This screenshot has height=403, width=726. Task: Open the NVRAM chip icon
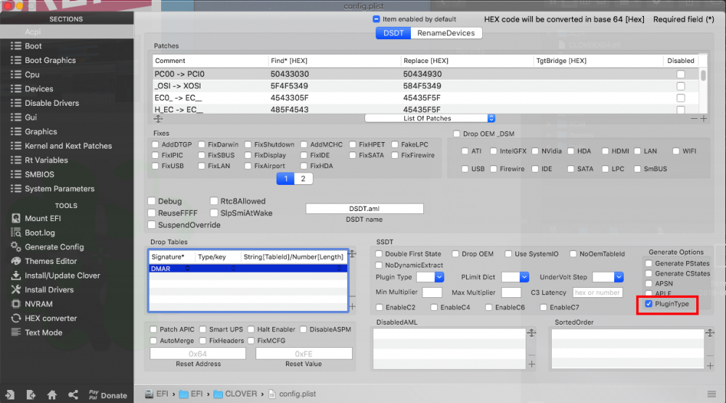click(x=16, y=304)
